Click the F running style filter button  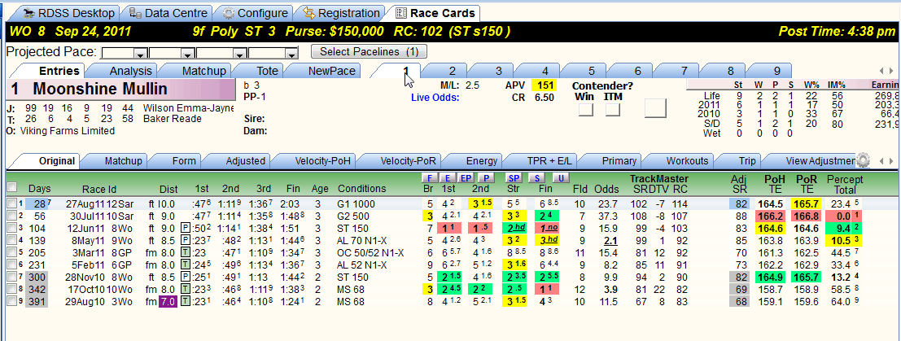coord(429,178)
